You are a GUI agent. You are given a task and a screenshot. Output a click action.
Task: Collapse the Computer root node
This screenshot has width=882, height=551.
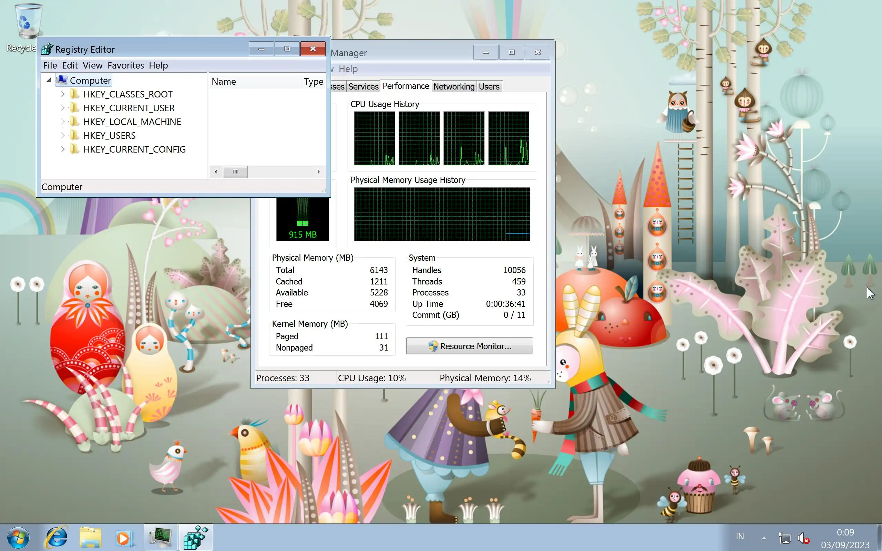pos(49,80)
